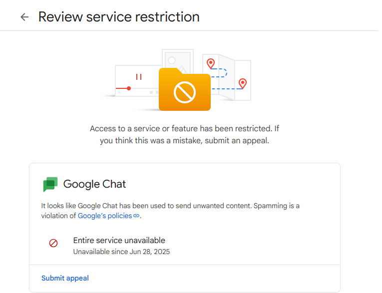Click the red pause symbol in the illustration
Image resolution: width=382 pixels, height=293 pixels.
139,77
